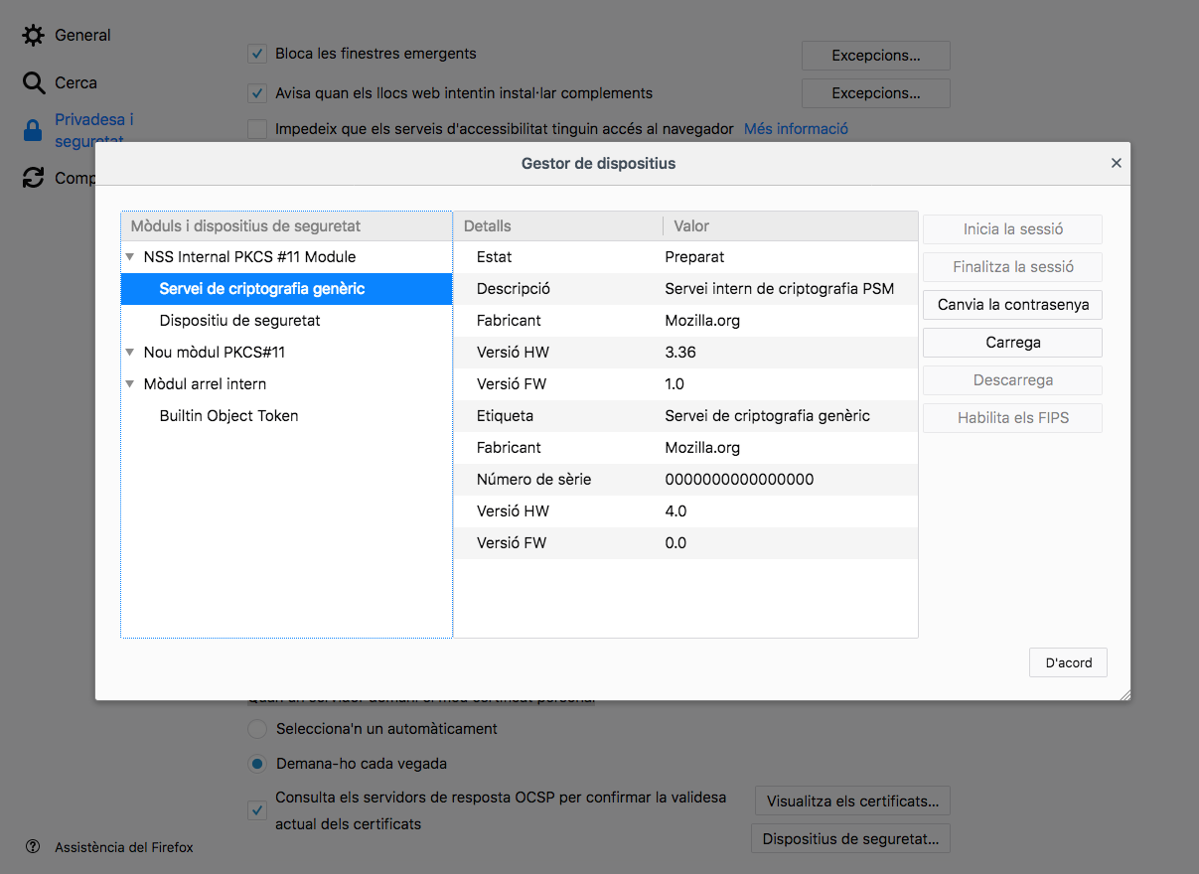Collapse NSS Internal PKCS #11 Module
This screenshot has height=874, width=1199.
130,257
